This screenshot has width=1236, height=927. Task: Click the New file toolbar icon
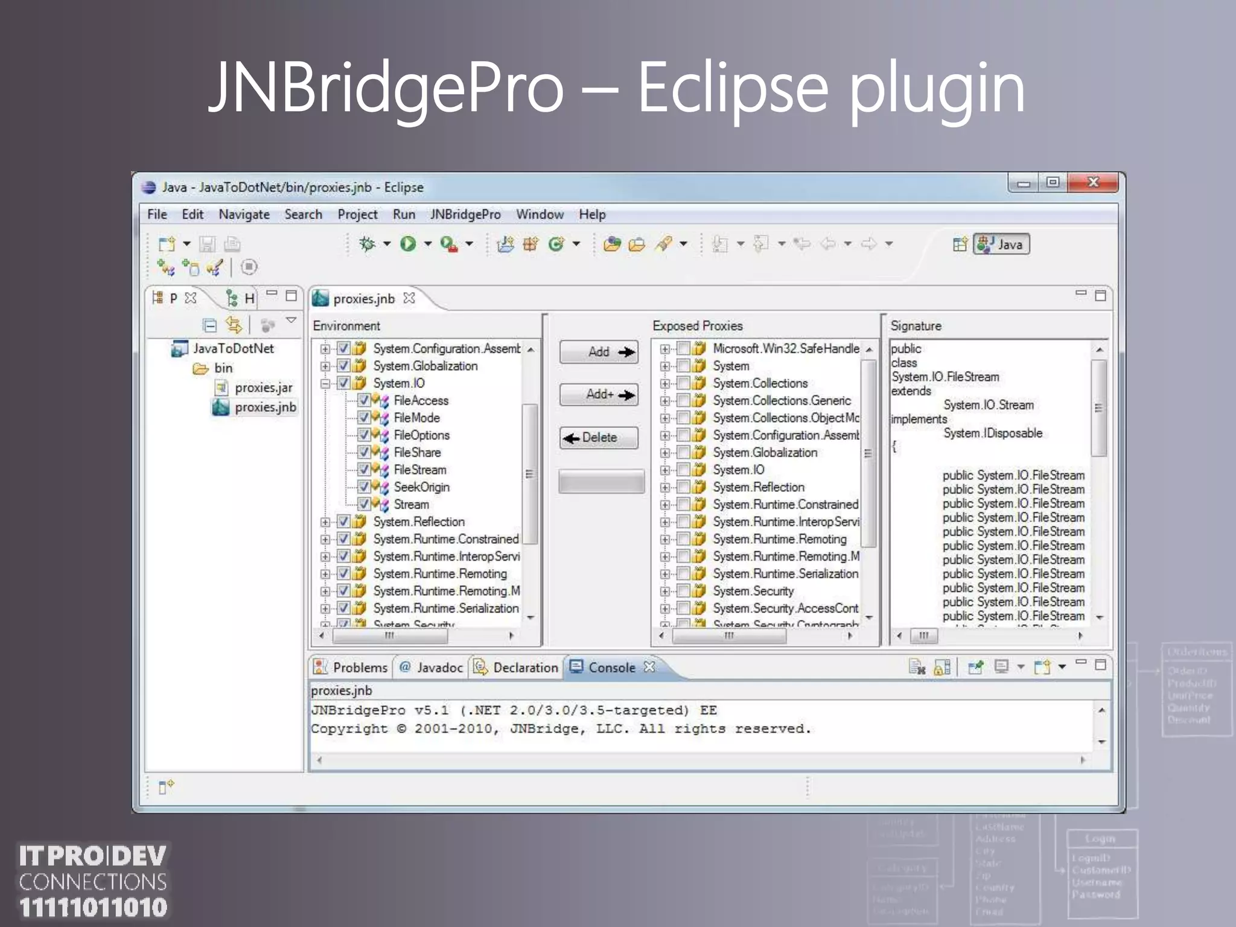tap(167, 244)
